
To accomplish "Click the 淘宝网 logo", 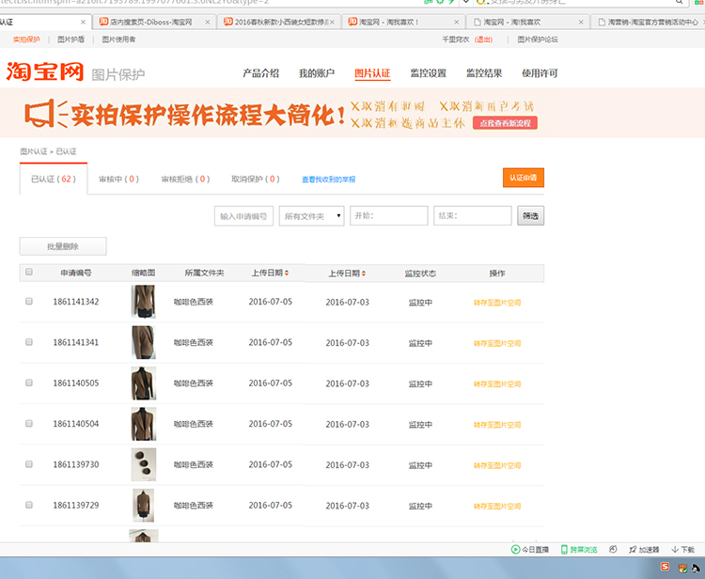I will 44,72.
